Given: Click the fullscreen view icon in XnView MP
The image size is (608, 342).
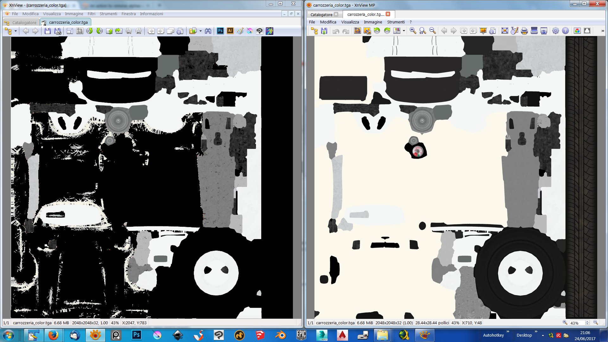Looking at the screenshot, I should 504,31.
